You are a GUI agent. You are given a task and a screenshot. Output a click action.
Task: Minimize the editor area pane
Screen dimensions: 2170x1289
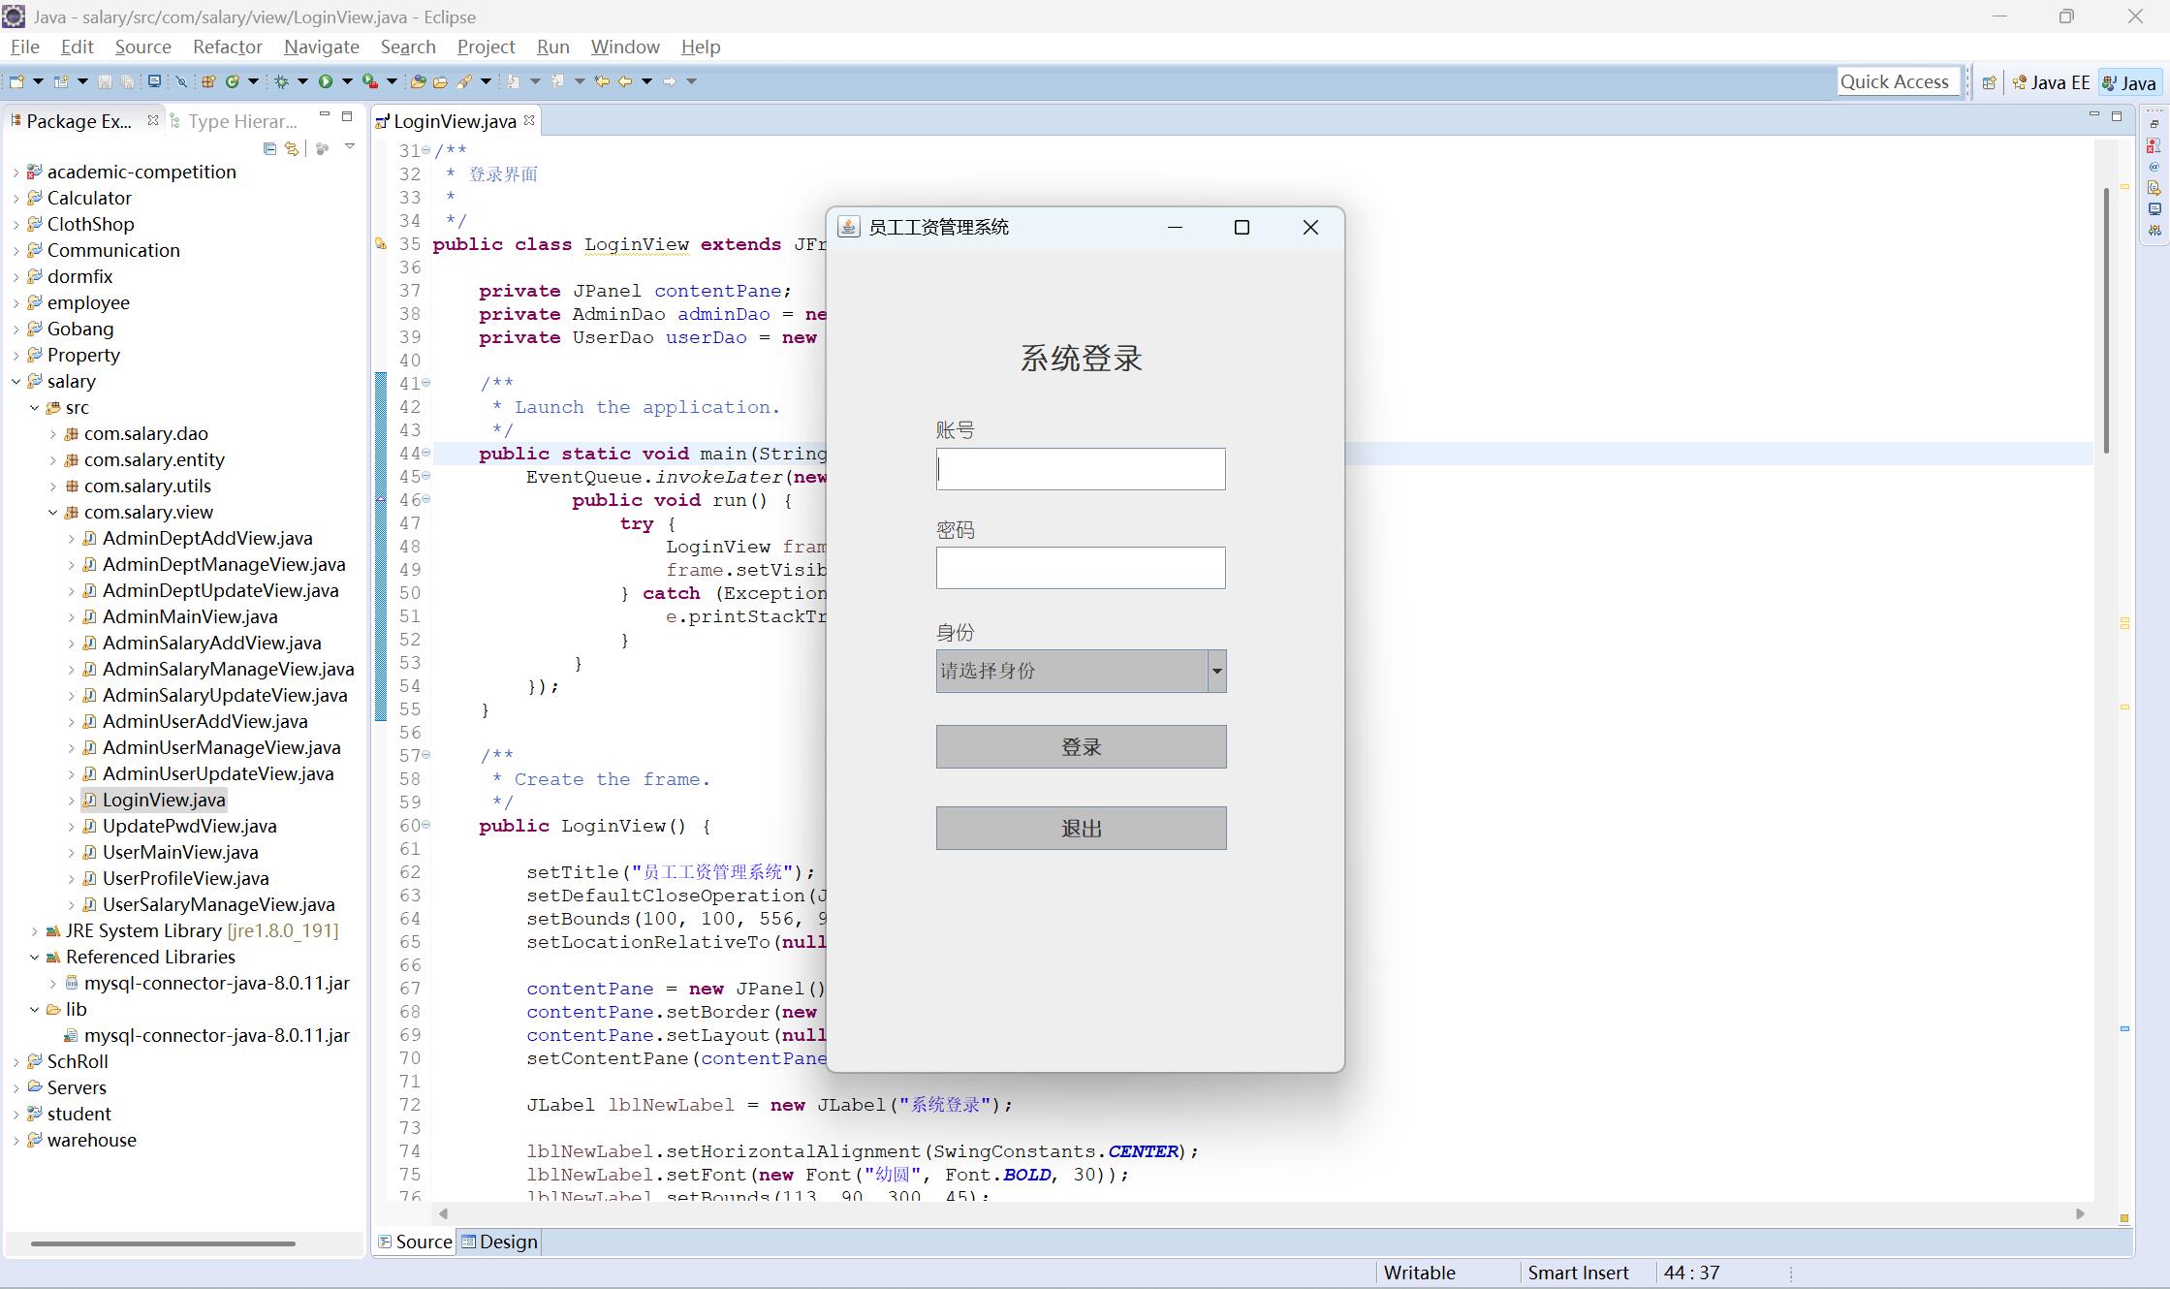coord(2093,115)
